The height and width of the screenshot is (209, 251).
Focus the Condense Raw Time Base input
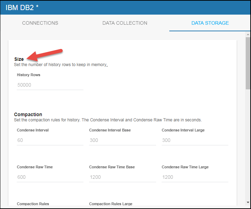coord(122,177)
